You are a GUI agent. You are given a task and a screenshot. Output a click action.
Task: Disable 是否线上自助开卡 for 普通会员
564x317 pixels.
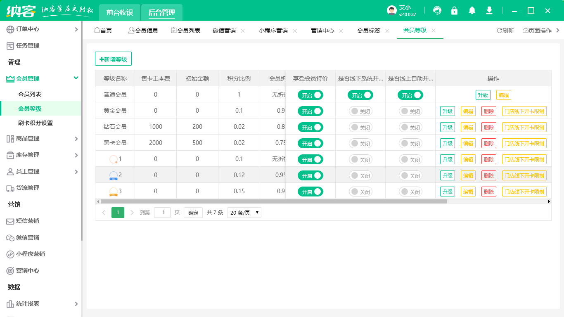pyautogui.click(x=410, y=95)
